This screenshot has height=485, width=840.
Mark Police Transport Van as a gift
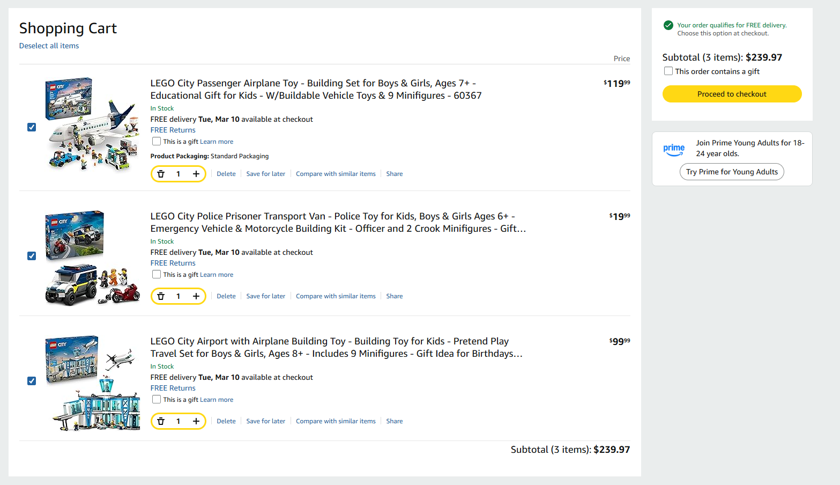tap(157, 275)
